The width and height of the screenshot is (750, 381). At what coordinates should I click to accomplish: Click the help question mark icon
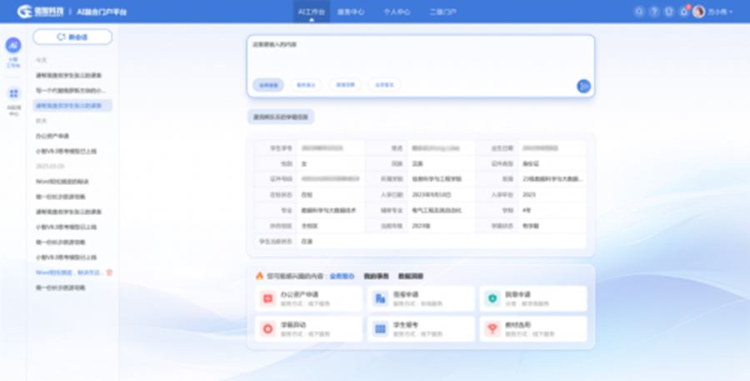(654, 12)
